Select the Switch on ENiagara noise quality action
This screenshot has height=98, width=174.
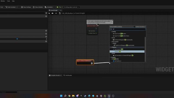tap(125, 45)
